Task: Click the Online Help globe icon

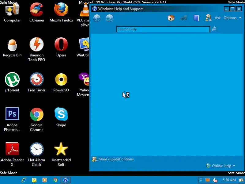Action: pos(208,166)
